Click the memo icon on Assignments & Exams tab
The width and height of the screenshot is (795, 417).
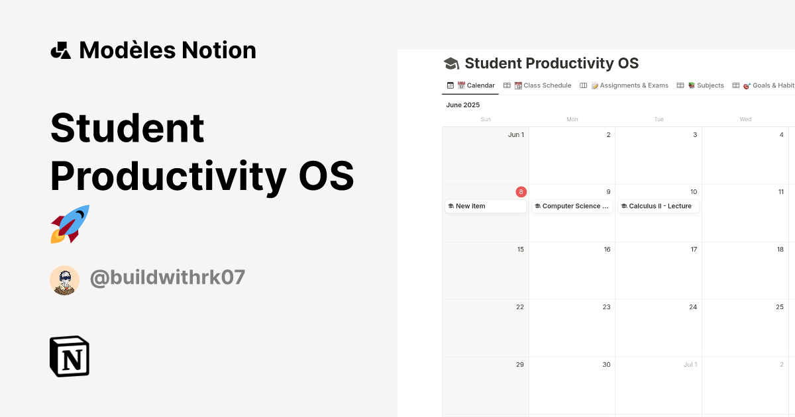[596, 85]
